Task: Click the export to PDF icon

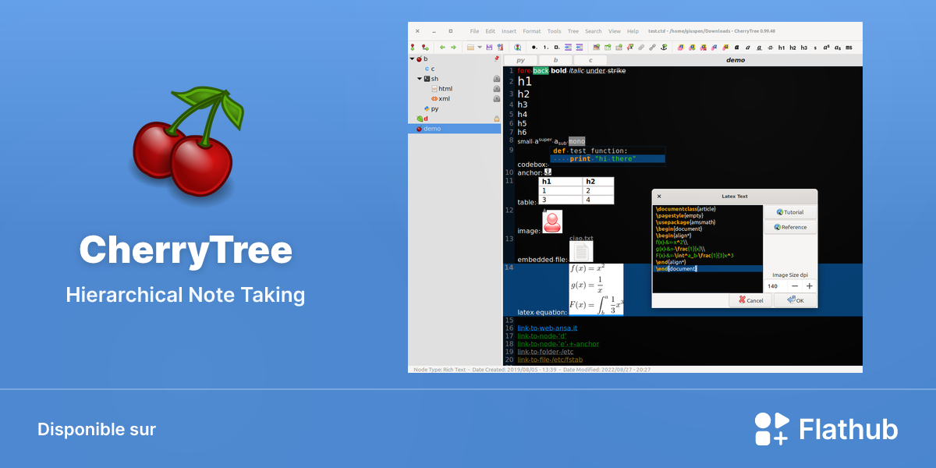Action: [x=500, y=47]
